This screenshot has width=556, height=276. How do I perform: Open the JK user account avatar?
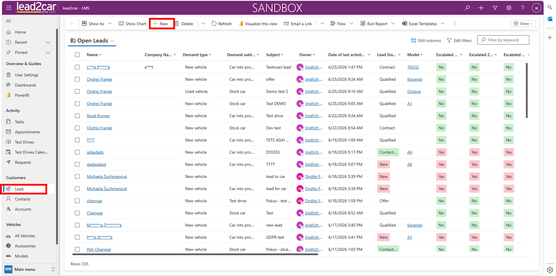coord(537,8)
